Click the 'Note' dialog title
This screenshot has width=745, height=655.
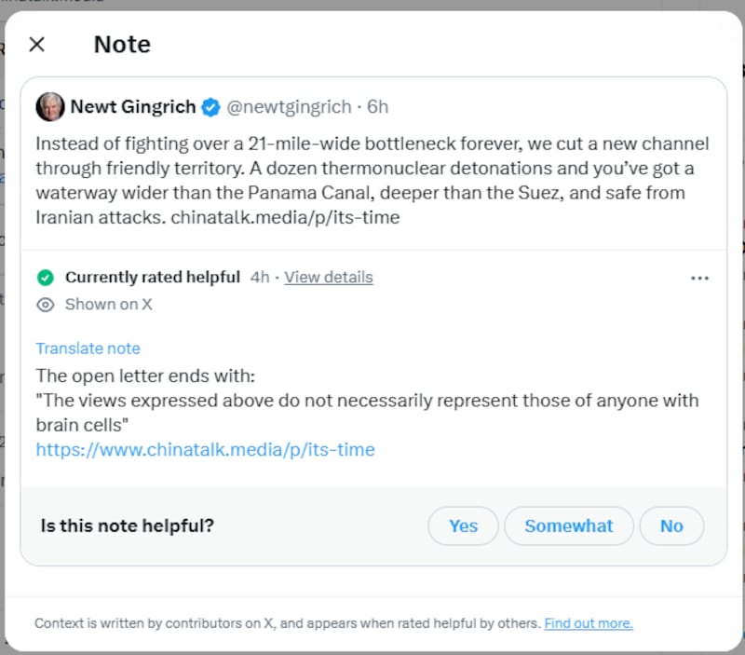click(121, 44)
